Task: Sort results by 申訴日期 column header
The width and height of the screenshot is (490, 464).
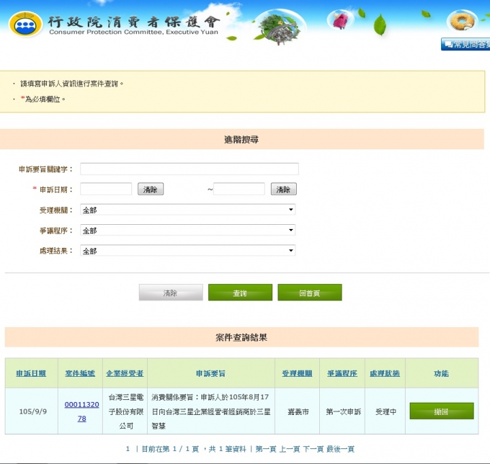Action: coord(31,373)
